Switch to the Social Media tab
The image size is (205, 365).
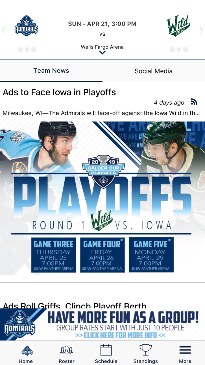point(154,71)
